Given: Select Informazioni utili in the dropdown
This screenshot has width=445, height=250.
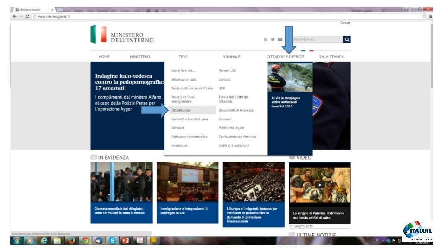Looking at the screenshot, I should (x=184, y=79).
